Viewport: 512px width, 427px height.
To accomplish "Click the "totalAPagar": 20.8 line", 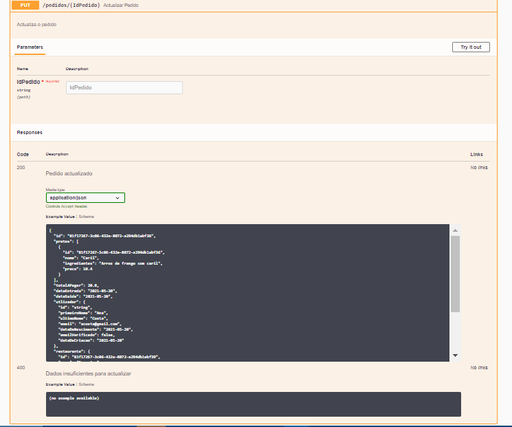I will pyautogui.click(x=76, y=285).
